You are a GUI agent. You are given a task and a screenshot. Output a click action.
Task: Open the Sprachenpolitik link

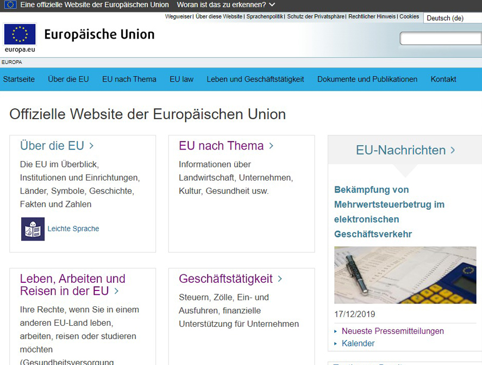pos(265,17)
